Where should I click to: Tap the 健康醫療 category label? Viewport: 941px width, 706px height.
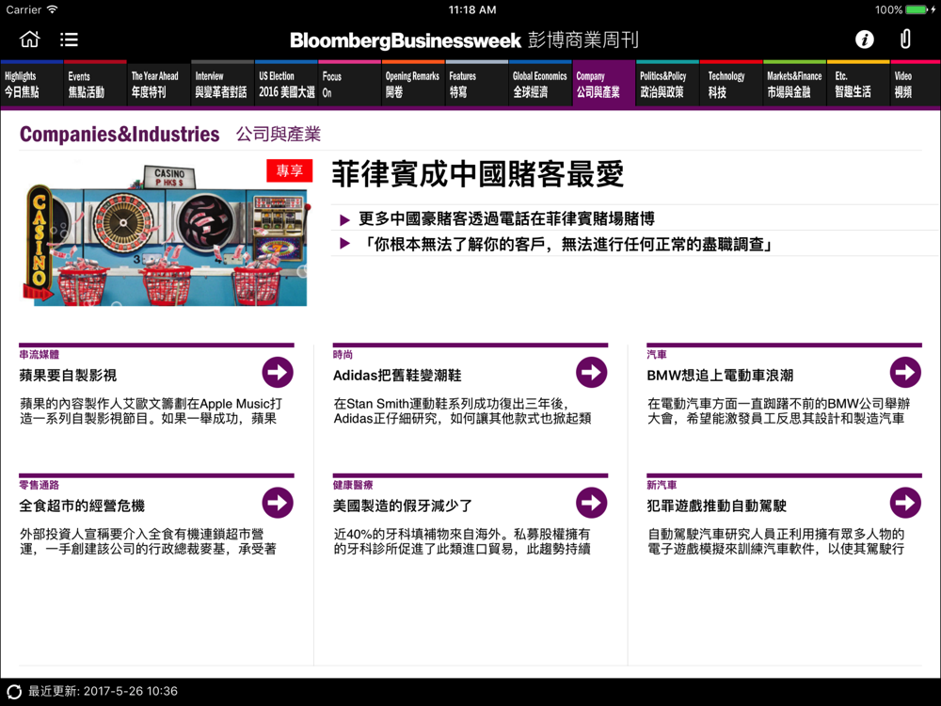tap(353, 485)
